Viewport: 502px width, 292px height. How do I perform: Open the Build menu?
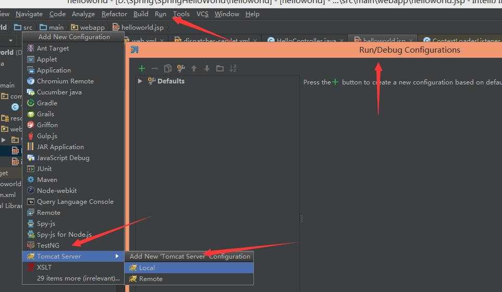click(x=141, y=14)
